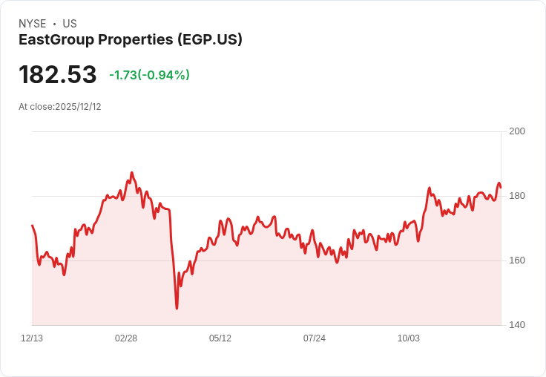Click the US market label
This screenshot has width=546, height=377.
[70, 24]
